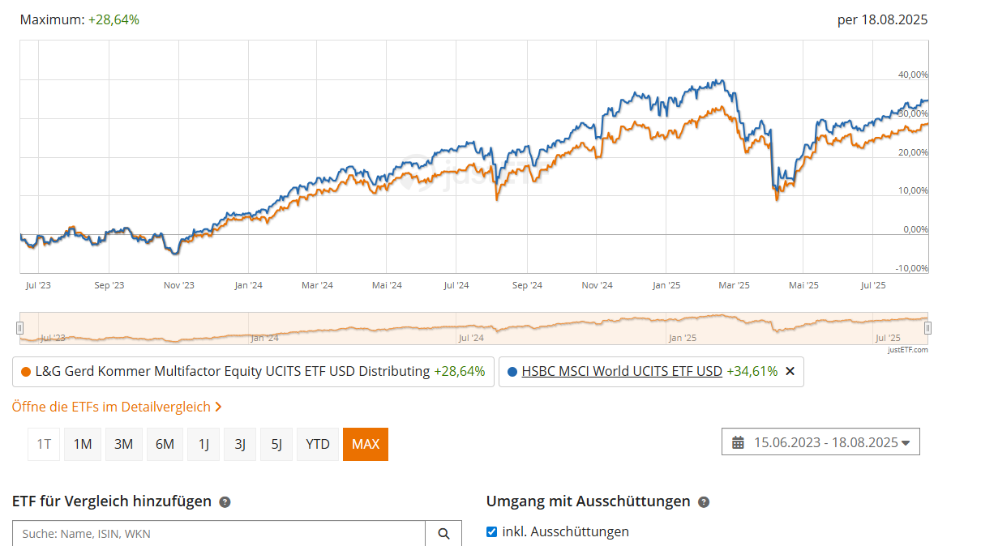Select the MAX time period
Viewport: 981px width, 546px height.
[x=366, y=444]
